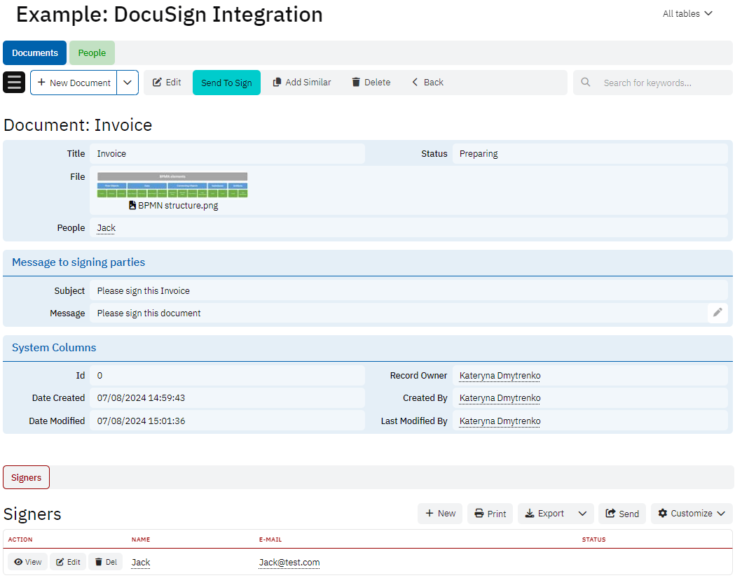735x578 pixels.
Task: Switch to the People tab
Action: tap(92, 53)
